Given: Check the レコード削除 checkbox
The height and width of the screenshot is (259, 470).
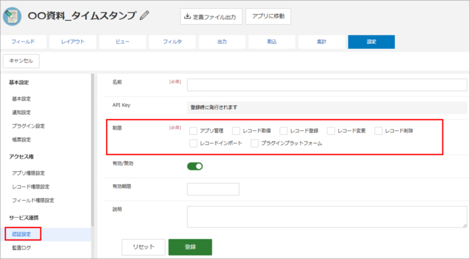Looking at the screenshot, I should [379, 131].
